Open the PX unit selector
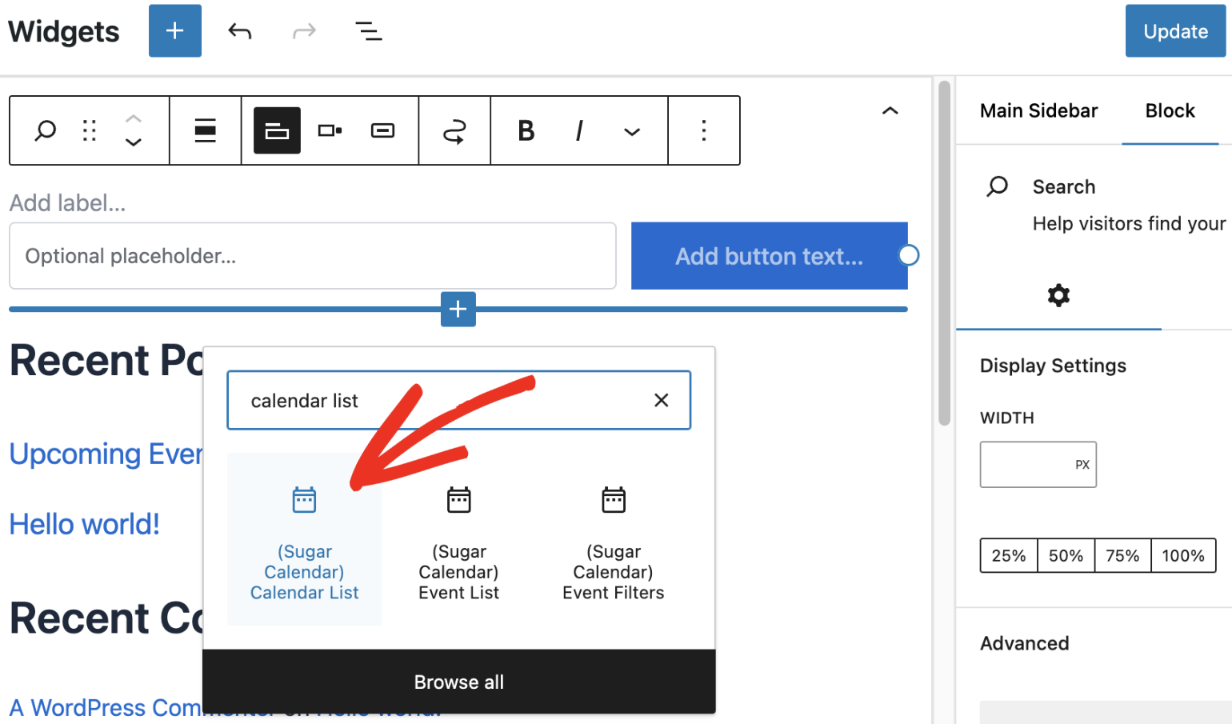This screenshot has width=1232, height=724. pos(1082,465)
